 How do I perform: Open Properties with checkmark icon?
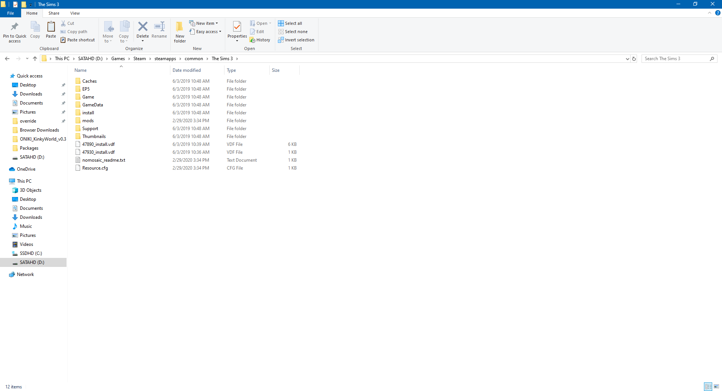point(237,27)
